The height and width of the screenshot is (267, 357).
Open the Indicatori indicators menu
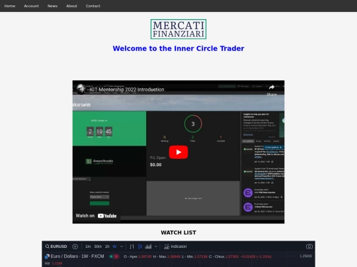pyautogui.click(x=175, y=247)
